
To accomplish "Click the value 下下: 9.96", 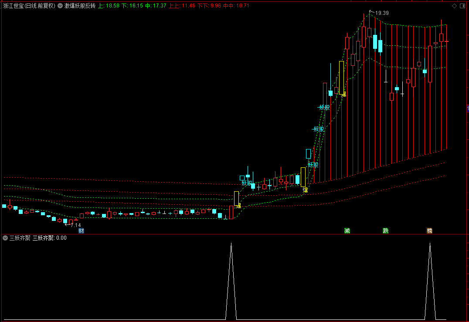I will tap(209, 6).
